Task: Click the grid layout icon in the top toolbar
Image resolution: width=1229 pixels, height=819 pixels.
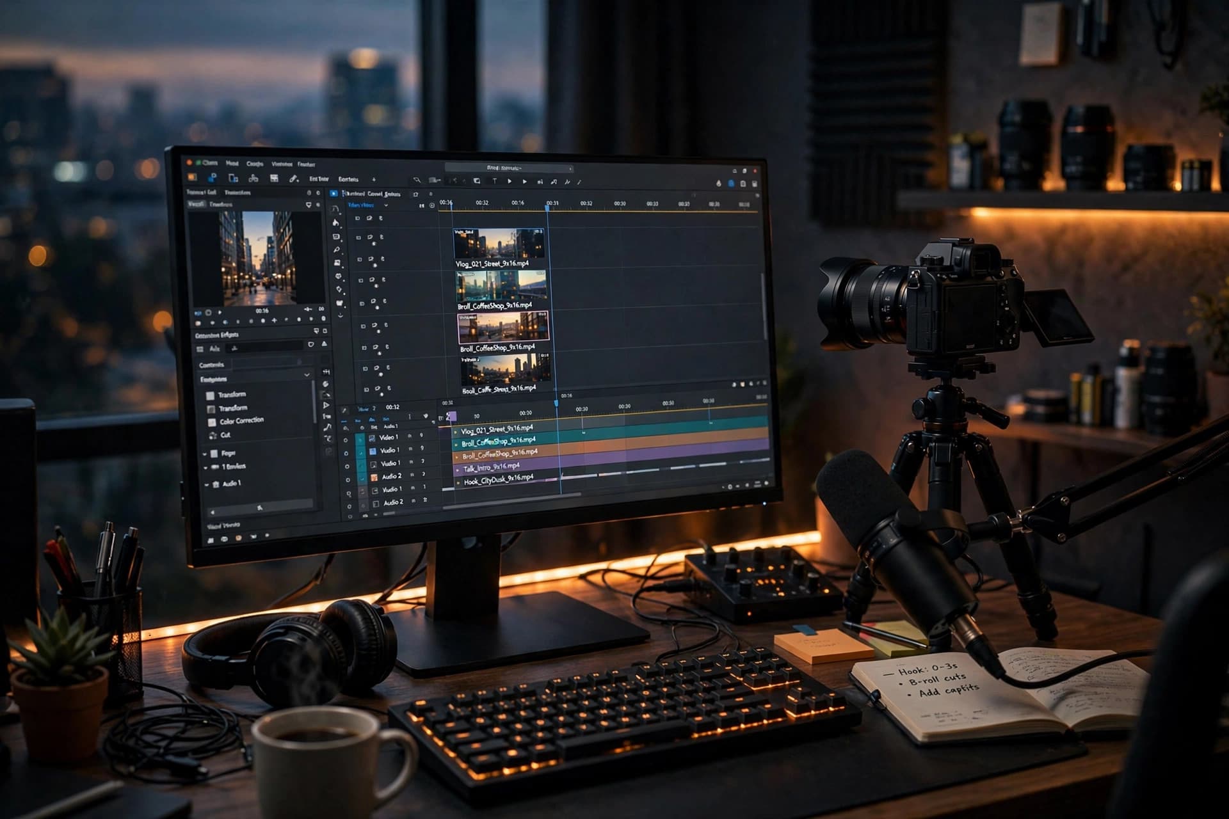Action: (274, 179)
